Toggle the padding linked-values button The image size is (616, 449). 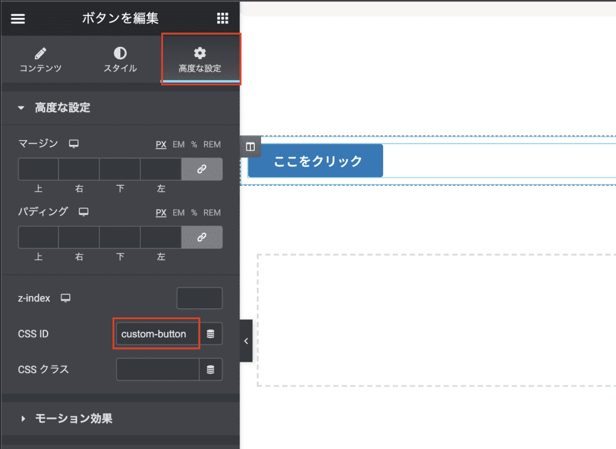pos(202,237)
